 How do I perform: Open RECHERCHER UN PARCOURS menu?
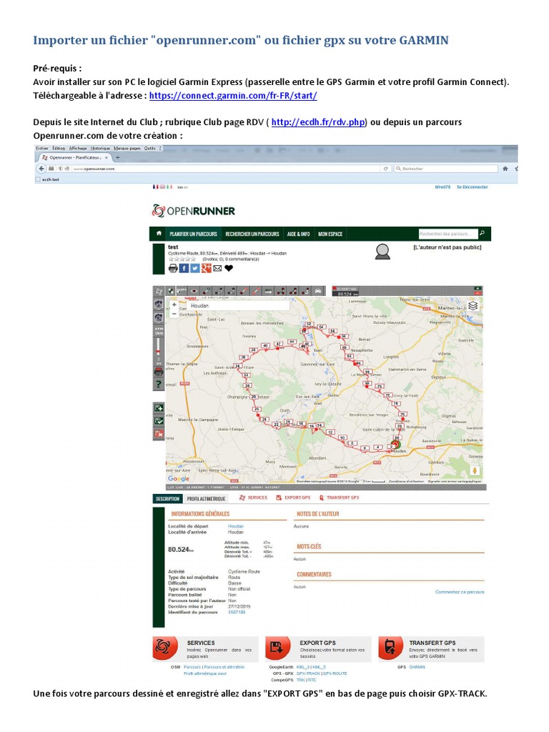pos(252,234)
